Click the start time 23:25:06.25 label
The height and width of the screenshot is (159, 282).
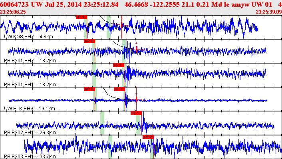coord(13,12)
